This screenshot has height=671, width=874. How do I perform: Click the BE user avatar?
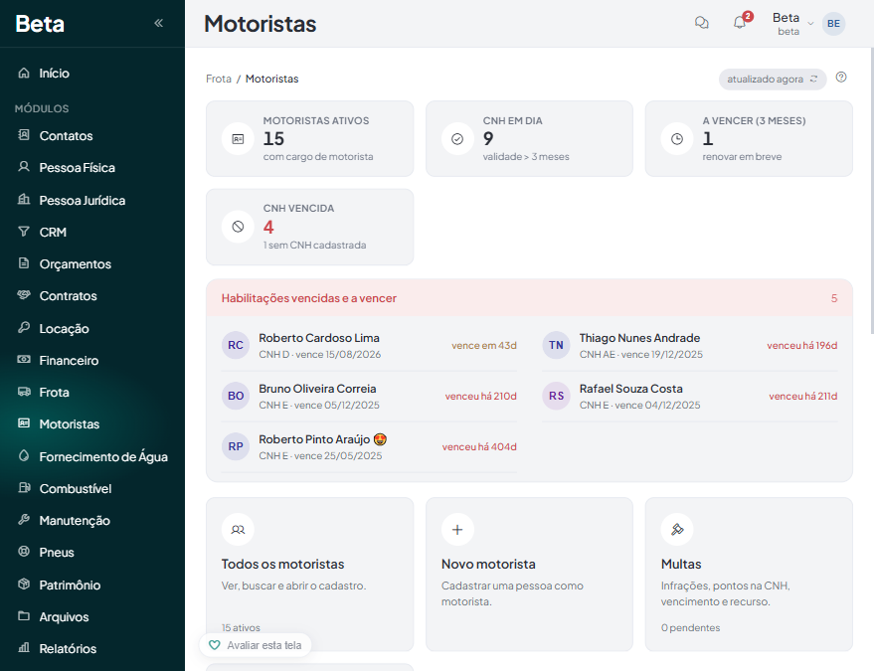834,24
